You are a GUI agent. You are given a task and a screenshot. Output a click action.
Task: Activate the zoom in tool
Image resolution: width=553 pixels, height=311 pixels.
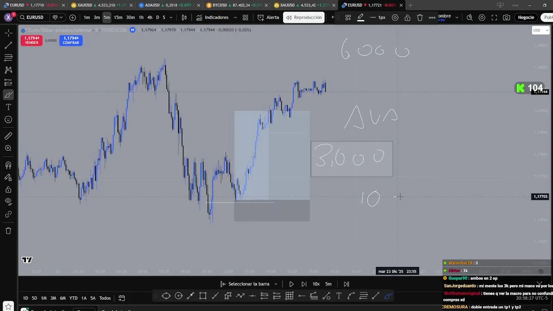tap(8, 148)
